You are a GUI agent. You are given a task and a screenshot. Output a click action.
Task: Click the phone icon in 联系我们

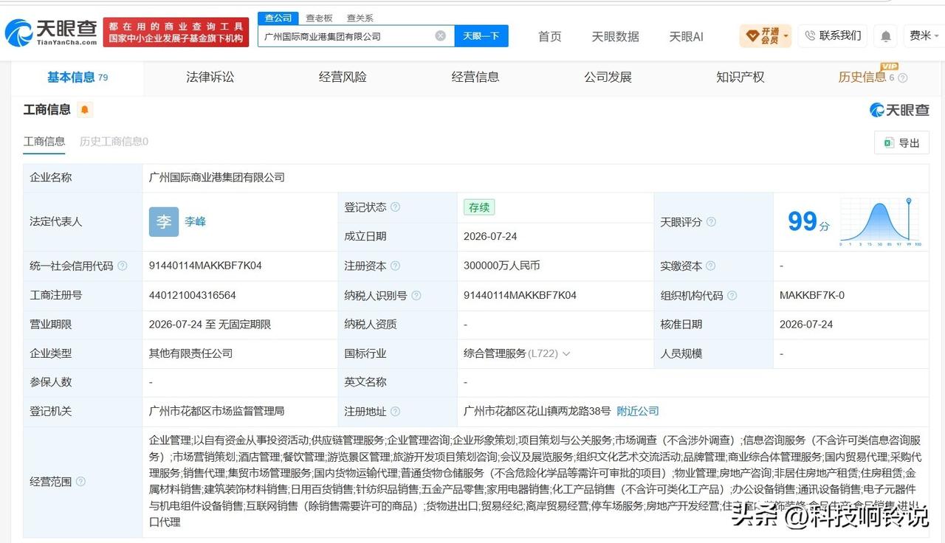(x=810, y=35)
